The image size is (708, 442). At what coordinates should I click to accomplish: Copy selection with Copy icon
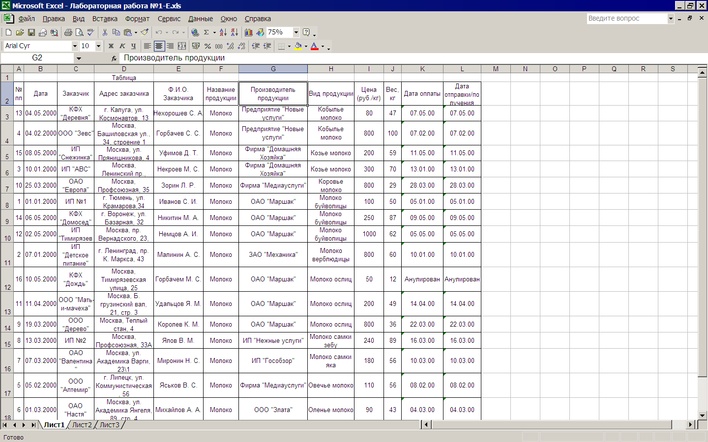[116, 32]
